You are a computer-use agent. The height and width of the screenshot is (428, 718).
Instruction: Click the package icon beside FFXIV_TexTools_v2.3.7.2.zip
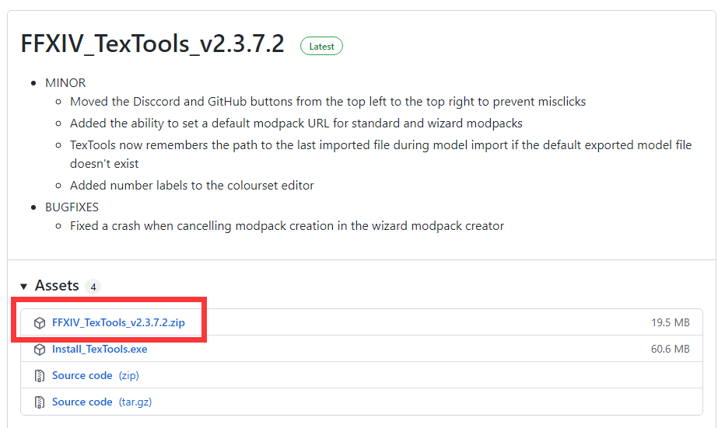(x=40, y=323)
